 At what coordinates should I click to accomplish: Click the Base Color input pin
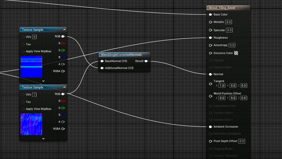[211, 15]
